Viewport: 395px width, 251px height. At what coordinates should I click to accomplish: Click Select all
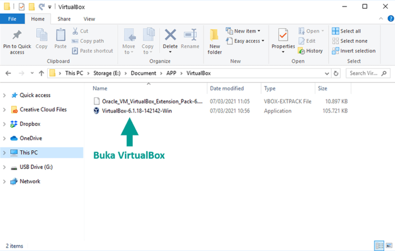346,31
